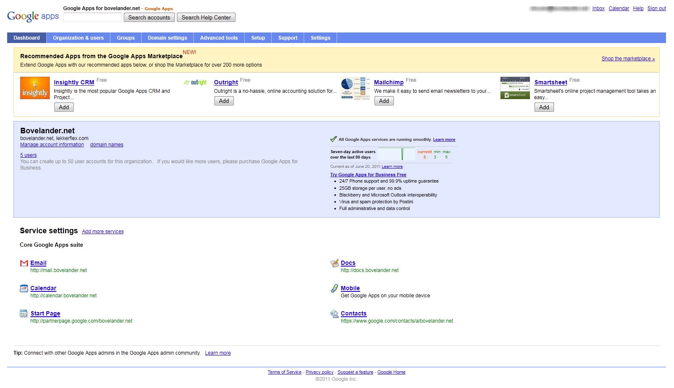Click the http://docs.bovelander.net URL text
This screenshot has height=388, width=674.
point(370,270)
